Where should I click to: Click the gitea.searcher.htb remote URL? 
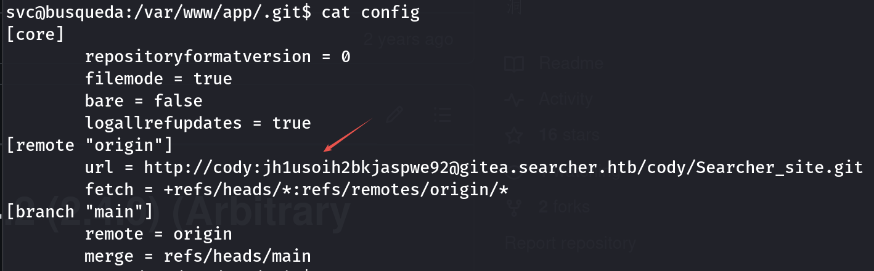(x=503, y=167)
